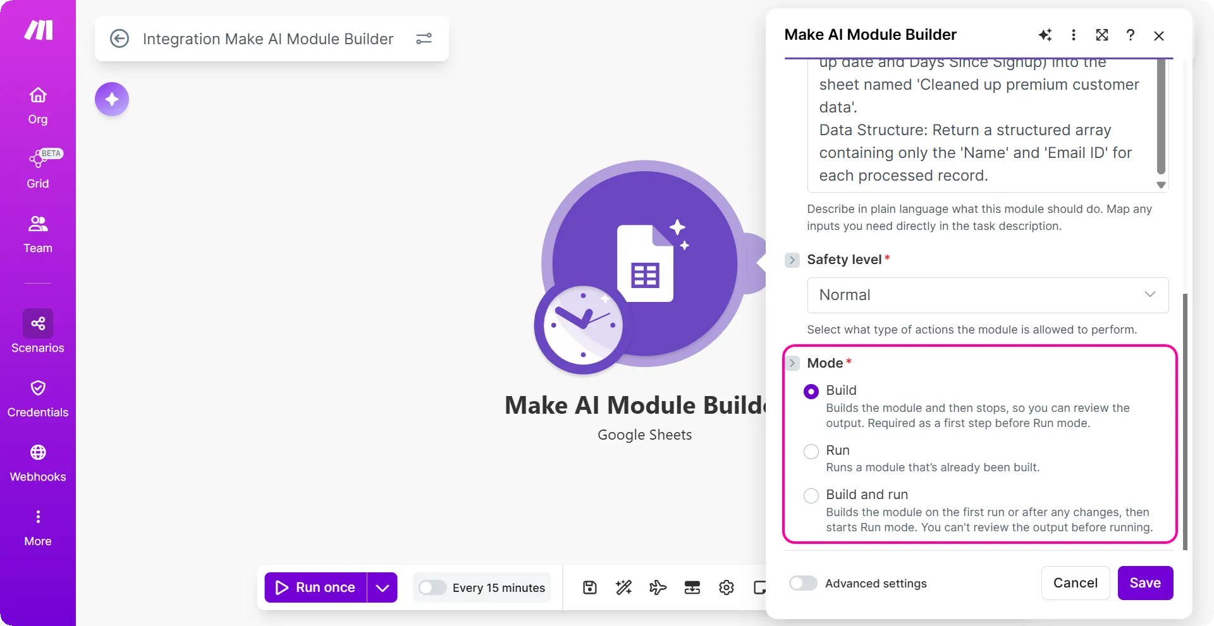Screen dimensions: 1214x626
Task: Click the save scenario disk icon
Action: click(x=590, y=587)
